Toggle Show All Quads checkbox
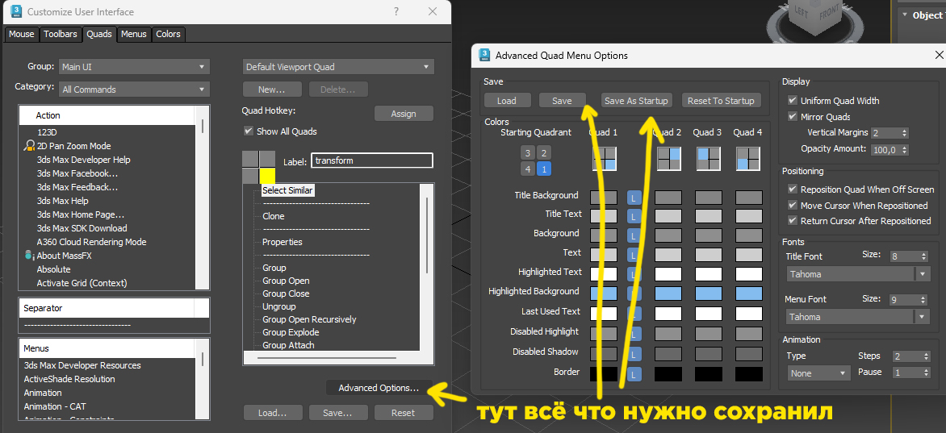946x433 pixels. [x=248, y=131]
